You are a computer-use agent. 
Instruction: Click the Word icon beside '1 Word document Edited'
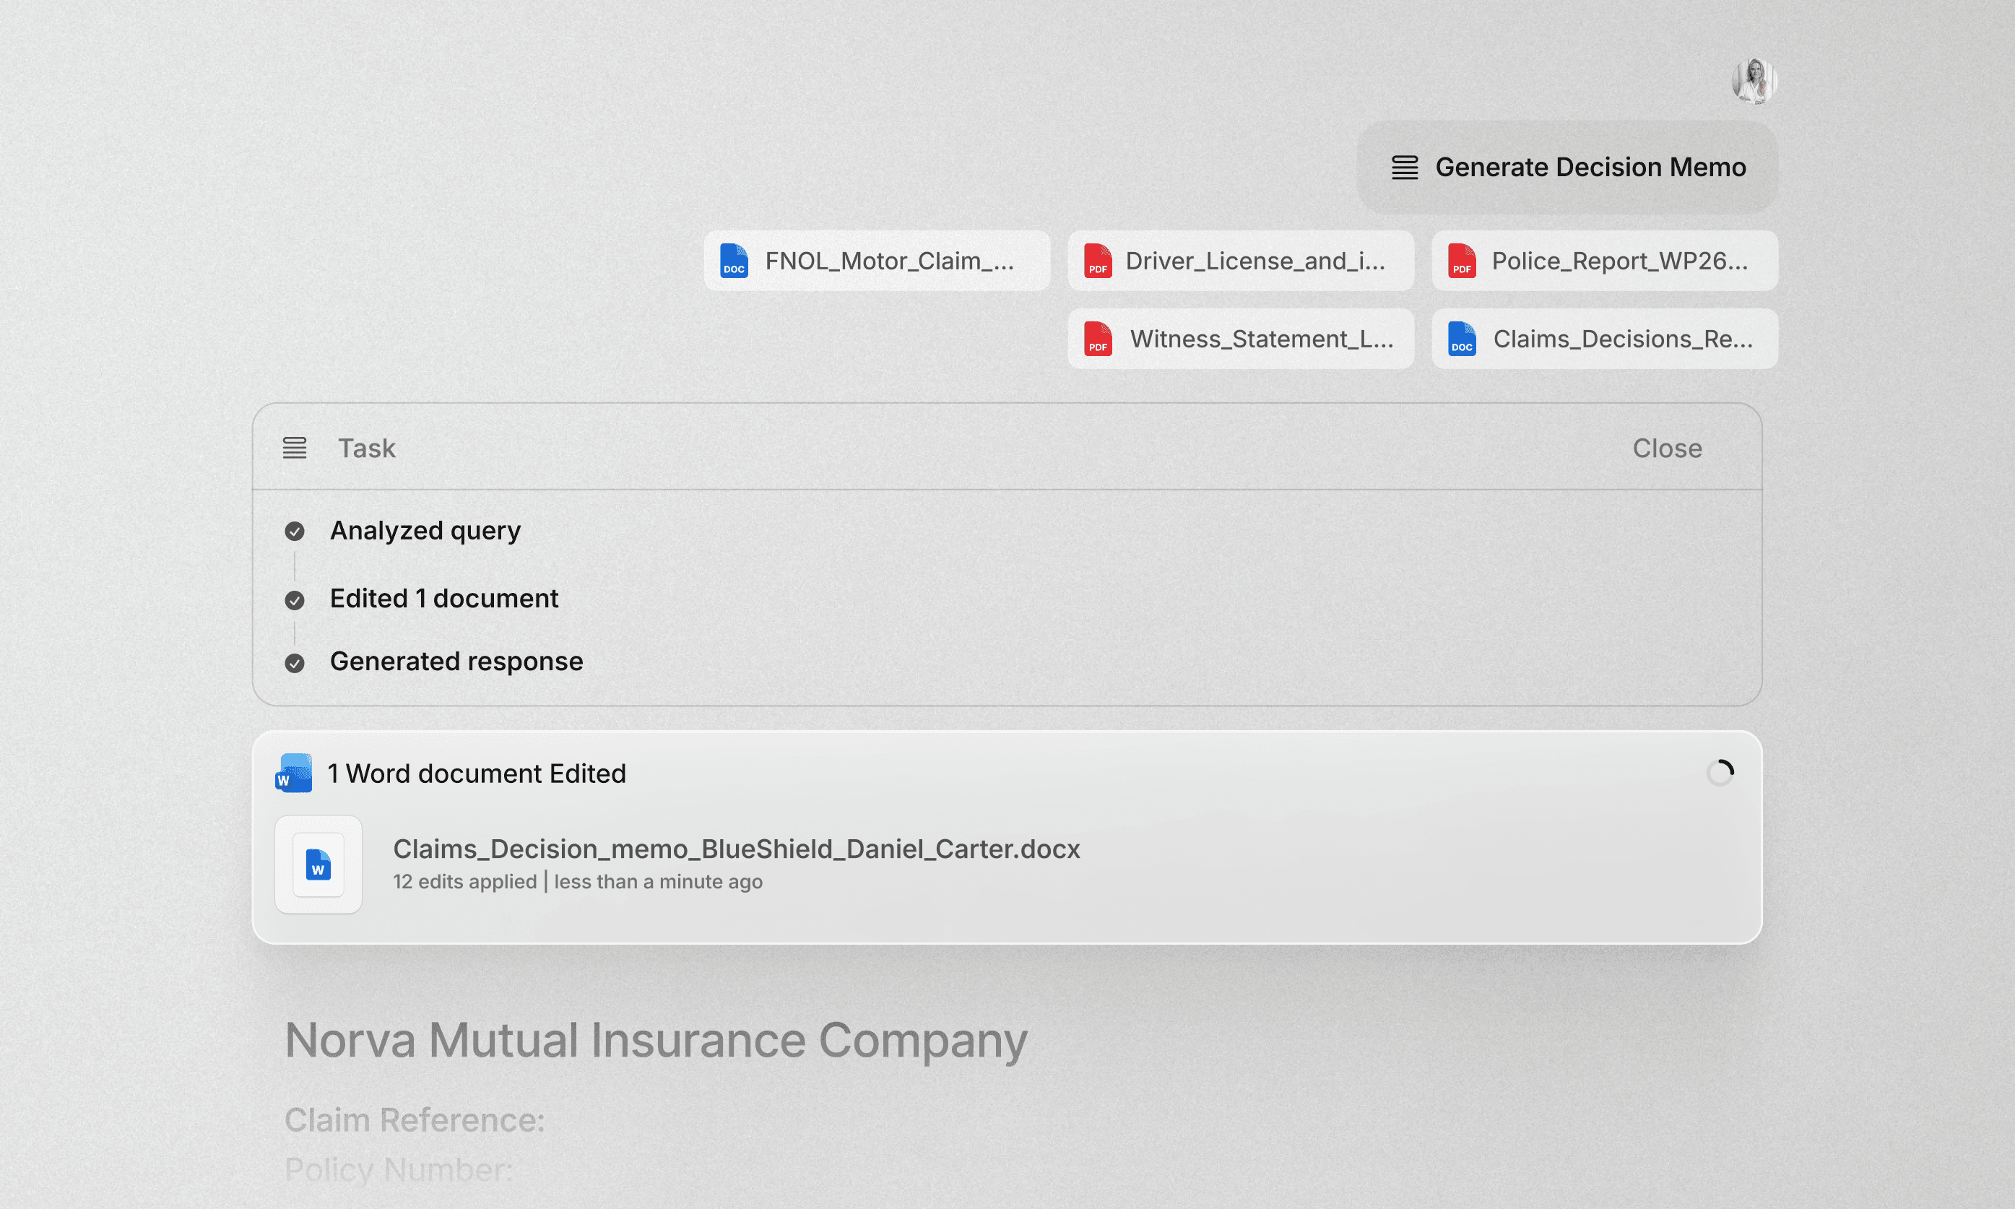294,773
